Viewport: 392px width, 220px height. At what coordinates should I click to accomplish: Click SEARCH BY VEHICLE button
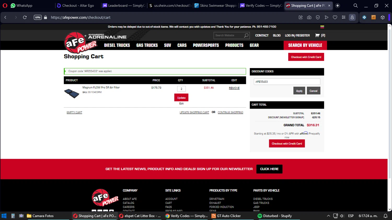point(305,45)
